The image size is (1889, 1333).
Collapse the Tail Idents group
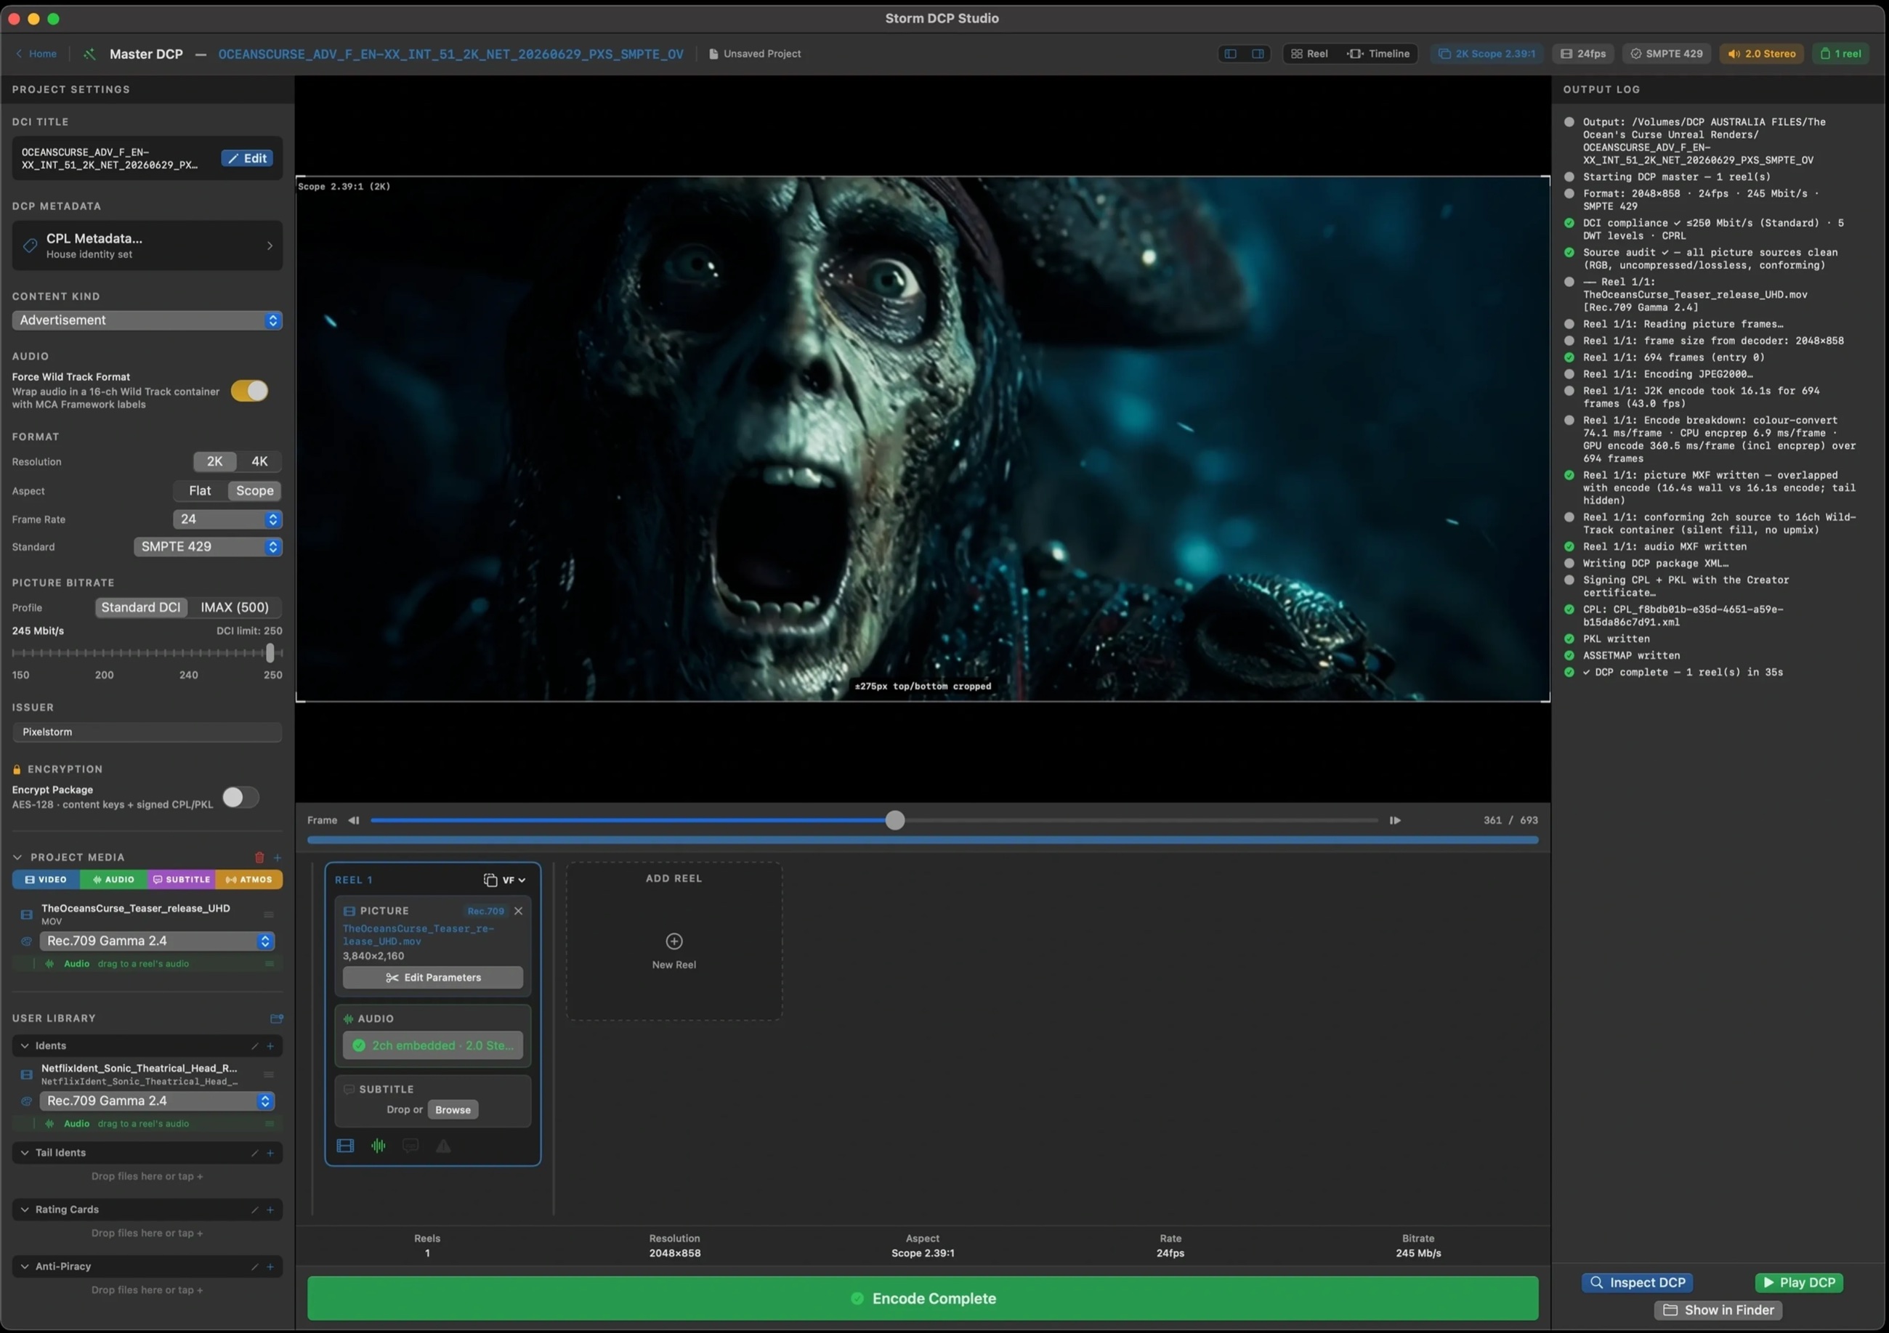pos(25,1153)
